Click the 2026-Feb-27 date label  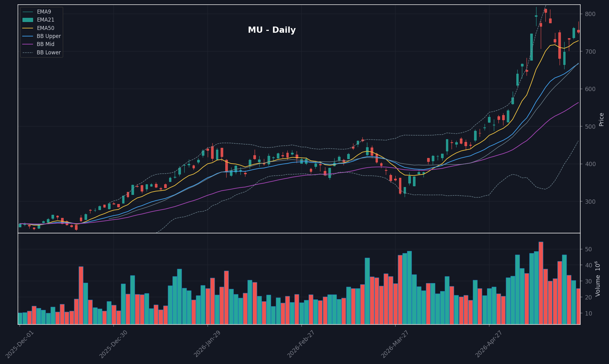click(x=301, y=344)
